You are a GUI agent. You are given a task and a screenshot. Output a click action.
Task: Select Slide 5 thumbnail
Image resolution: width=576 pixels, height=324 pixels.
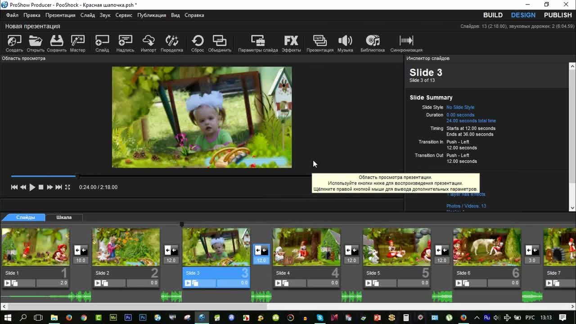click(397, 247)
